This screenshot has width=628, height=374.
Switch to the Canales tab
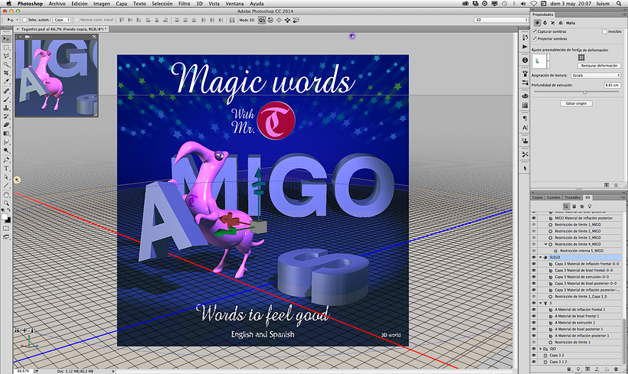click(554, 197)
